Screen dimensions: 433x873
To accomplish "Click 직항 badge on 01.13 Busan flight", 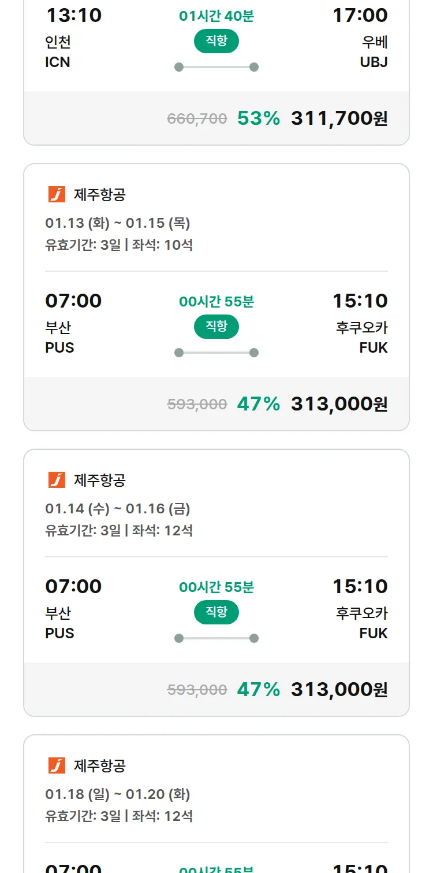I will [x=216, y=327].
